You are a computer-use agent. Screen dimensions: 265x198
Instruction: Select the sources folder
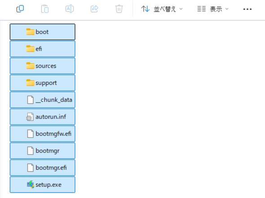[42, 66]
